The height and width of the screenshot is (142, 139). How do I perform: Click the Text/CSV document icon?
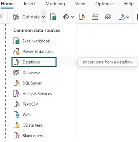(16, 104)
